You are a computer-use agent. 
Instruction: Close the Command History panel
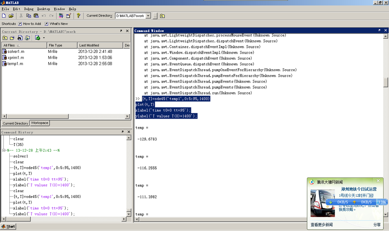click(129, 132)
